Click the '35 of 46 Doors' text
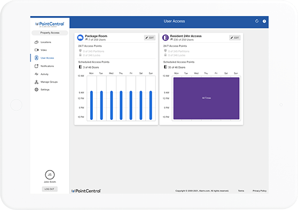298x210 pixels. [x=177, y=67]
